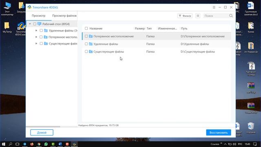Open Word from the taskbar
This screenshot has width=261, height=147.
tap(60, 144)
